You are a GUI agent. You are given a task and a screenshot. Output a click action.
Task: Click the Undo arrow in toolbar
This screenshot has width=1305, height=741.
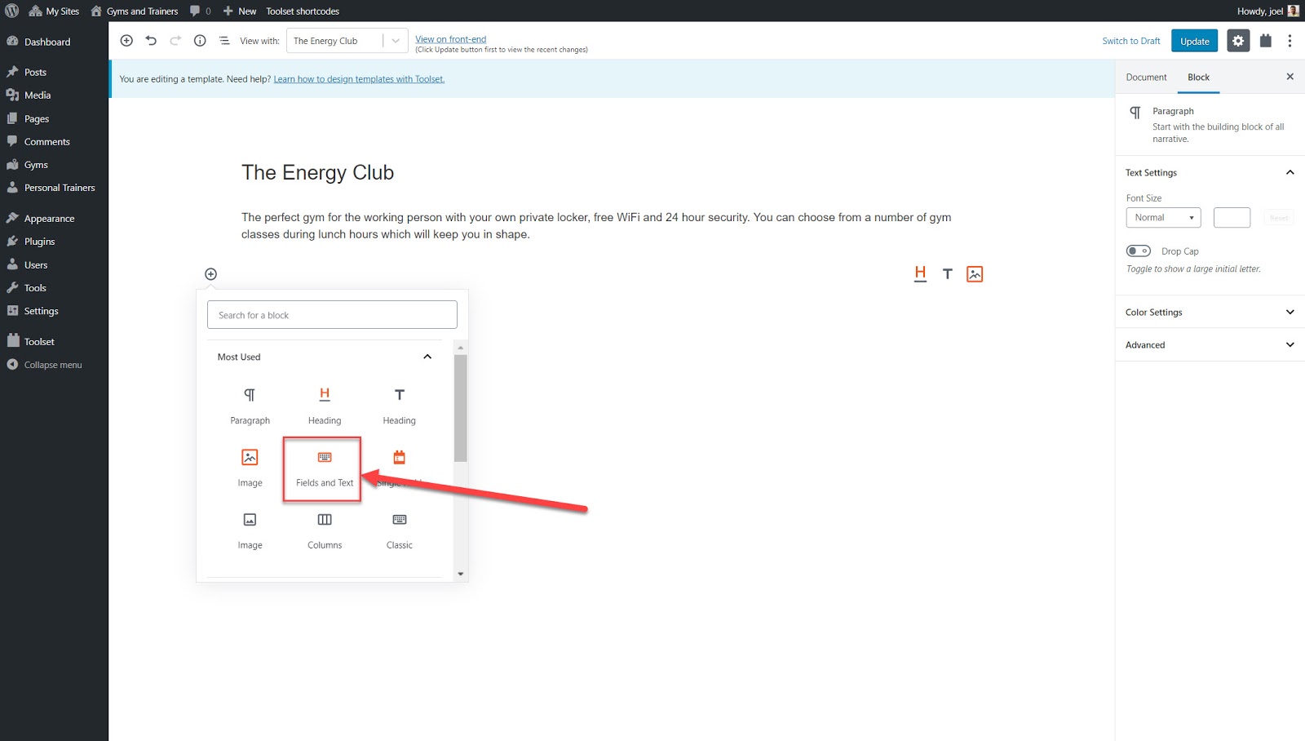click(x=151, y=41)
